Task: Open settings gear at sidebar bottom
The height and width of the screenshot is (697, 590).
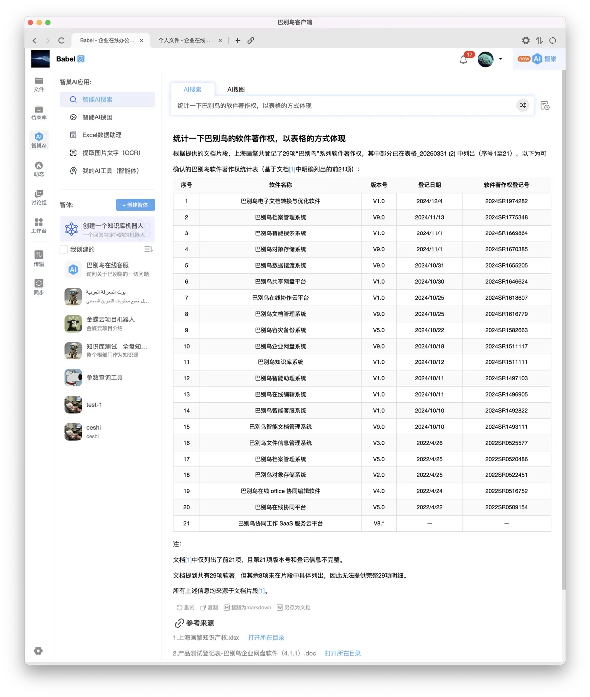Action: [x=38, y=651]
